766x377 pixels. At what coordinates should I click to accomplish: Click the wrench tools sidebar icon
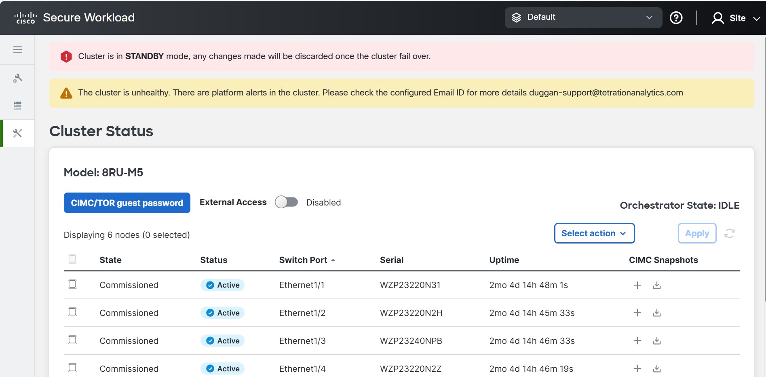17,78
